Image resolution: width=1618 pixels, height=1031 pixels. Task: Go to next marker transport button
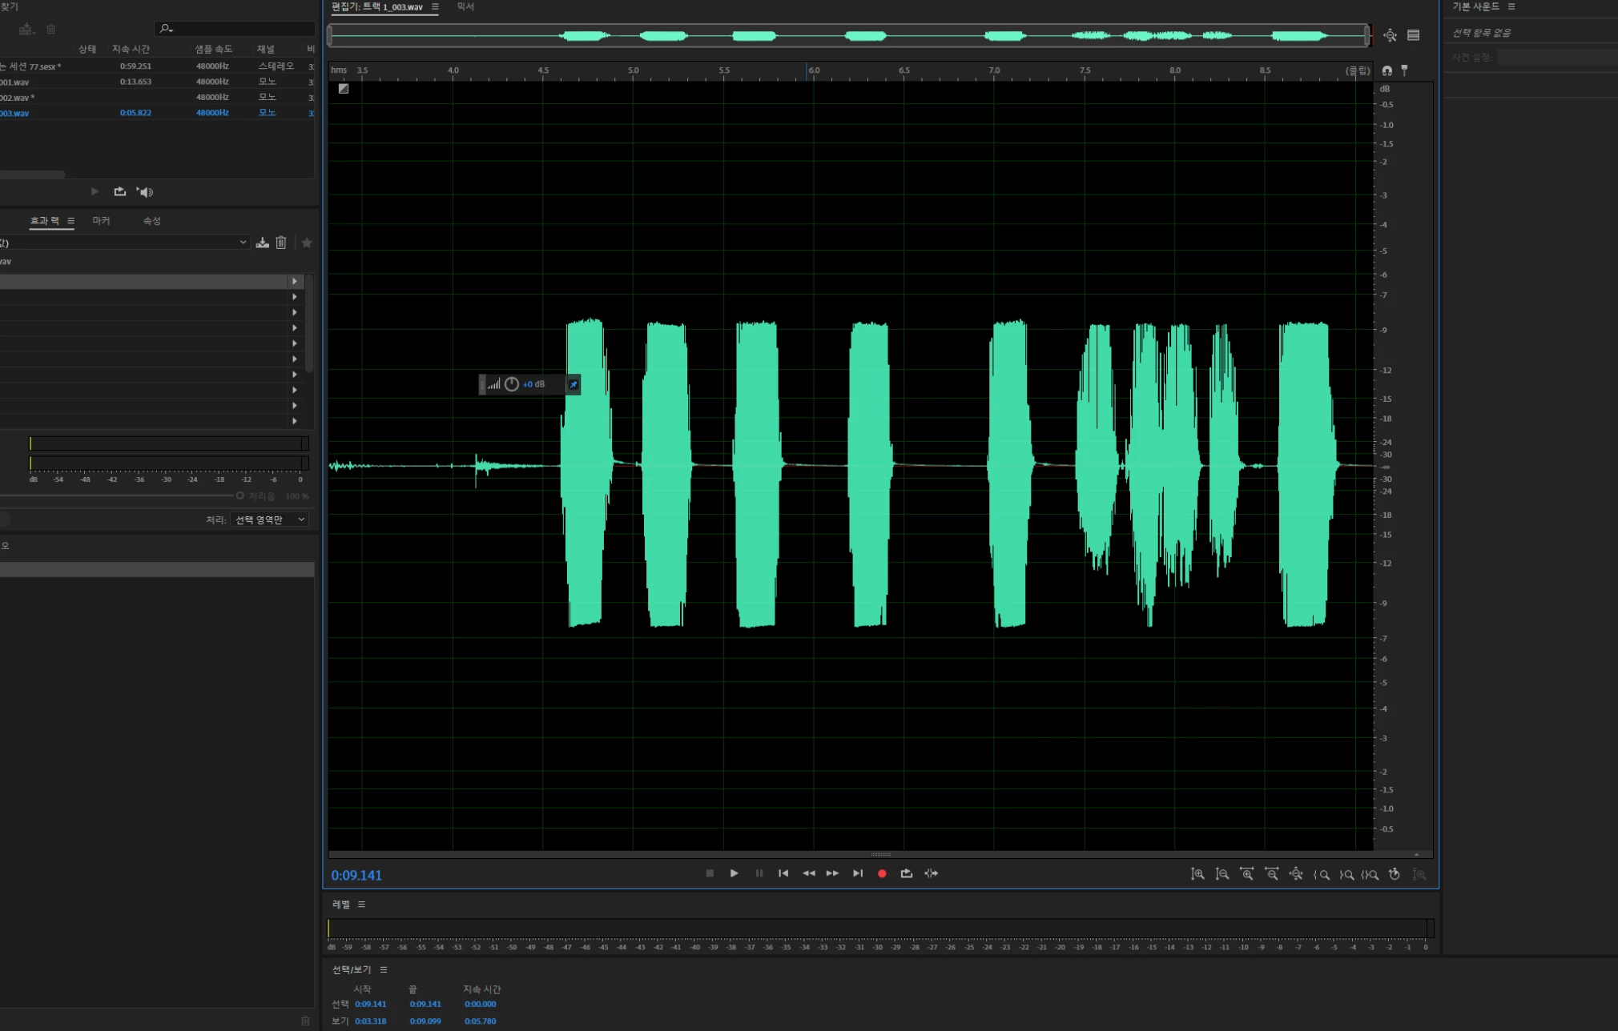click(858, 873)
